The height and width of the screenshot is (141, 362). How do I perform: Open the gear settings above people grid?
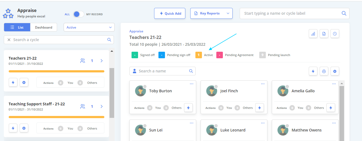(335, 71)
